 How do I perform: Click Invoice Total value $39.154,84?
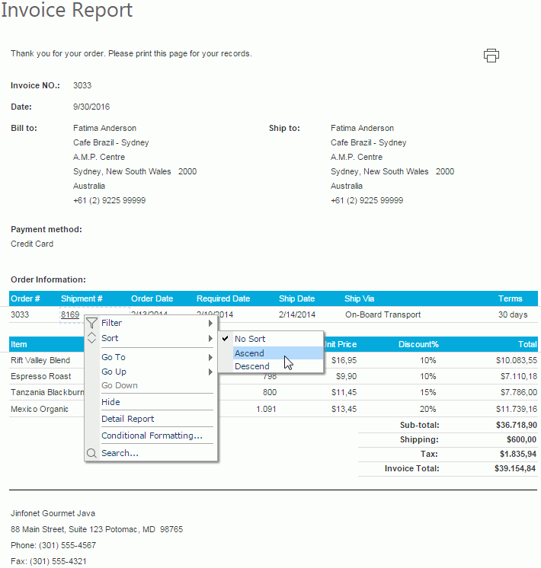(x=515, y=468)
